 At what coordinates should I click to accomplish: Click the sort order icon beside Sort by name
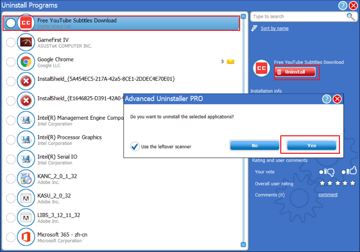254,28
